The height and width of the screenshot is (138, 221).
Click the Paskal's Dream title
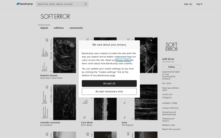pyautogui.click(x=49, y=75)
